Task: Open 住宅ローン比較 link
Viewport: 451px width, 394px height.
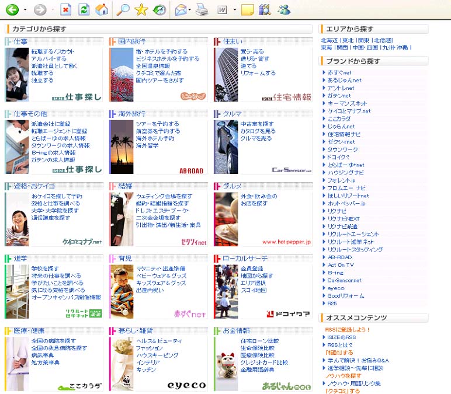Action: [x=260, y=341]
